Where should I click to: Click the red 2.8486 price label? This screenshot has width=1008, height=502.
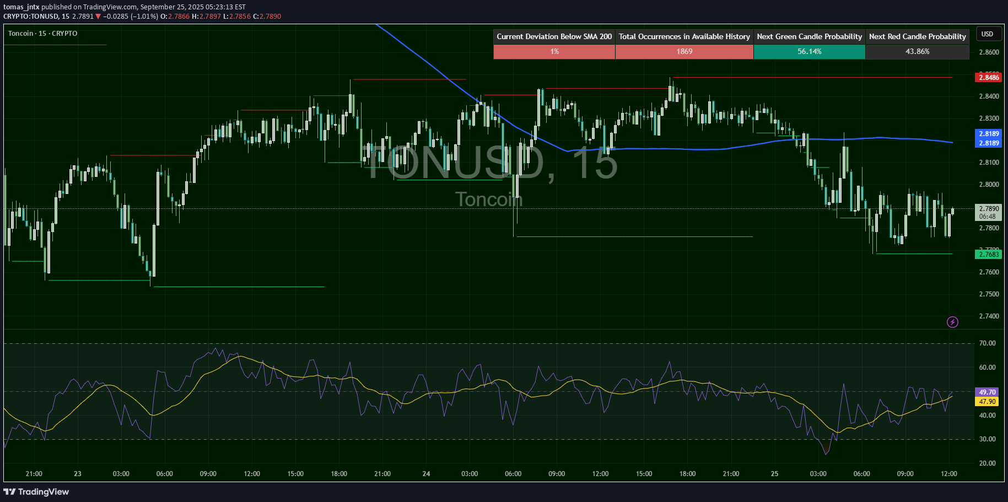point(989,78)
